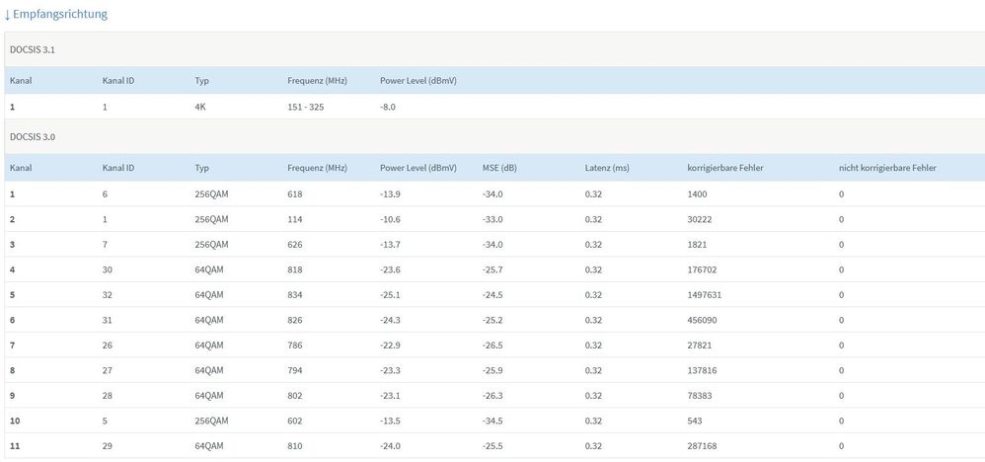Select power level -13.9
Image resolution: width=985 pixels, height=462 pixels.
(x=390, y=194)
